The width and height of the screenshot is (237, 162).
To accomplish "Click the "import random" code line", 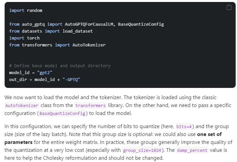I will pyautogui.click(x=26, y=10).
